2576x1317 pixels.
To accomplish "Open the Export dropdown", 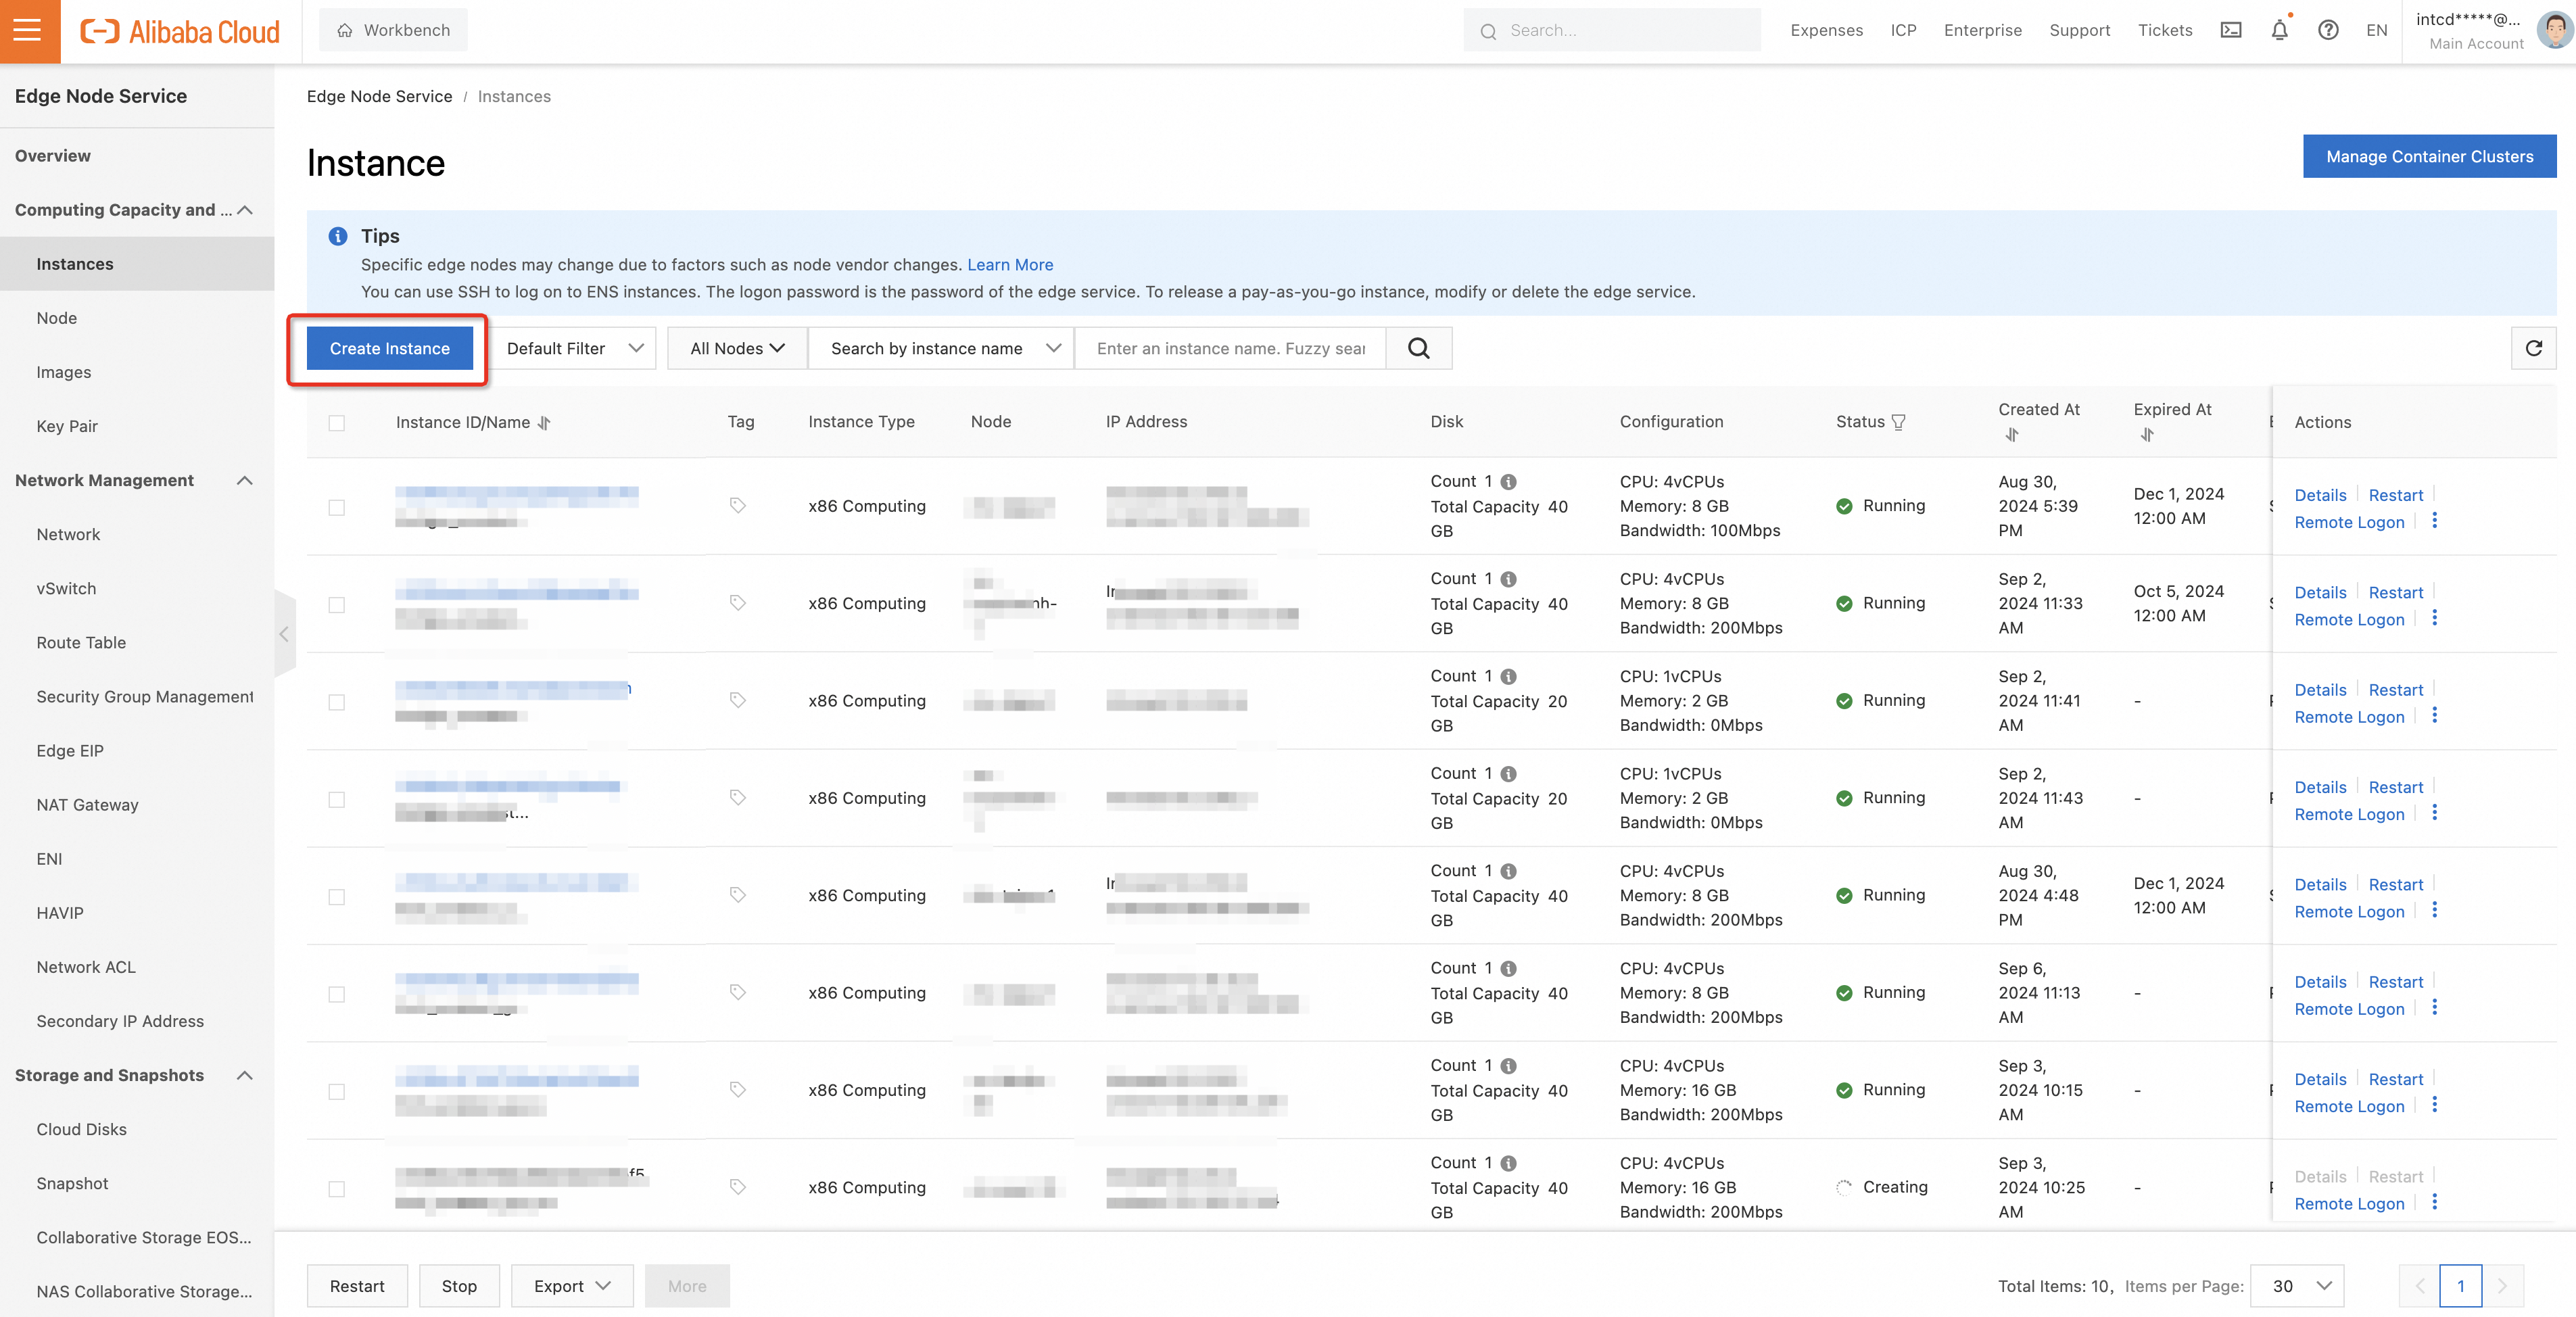I will (x=572, y=1286).
